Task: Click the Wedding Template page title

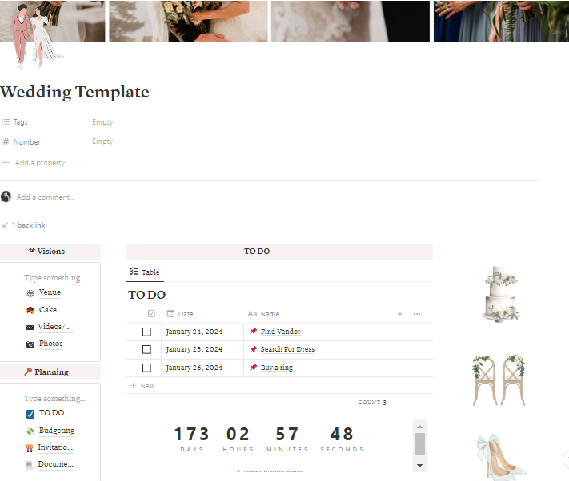Action: click(74, 92)
